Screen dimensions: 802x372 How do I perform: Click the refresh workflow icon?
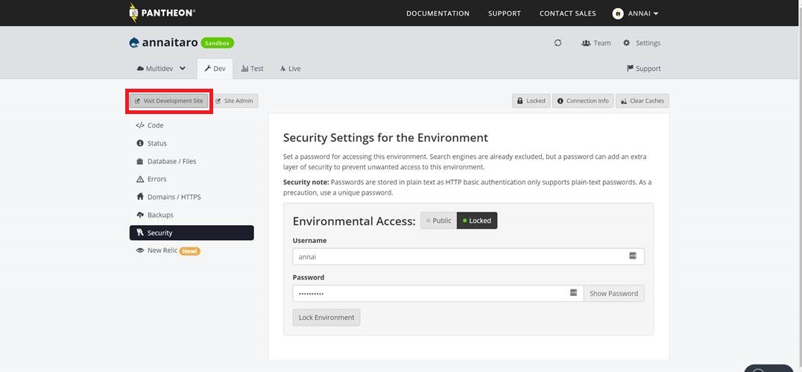pyautogui.click(x=558, y=43)
